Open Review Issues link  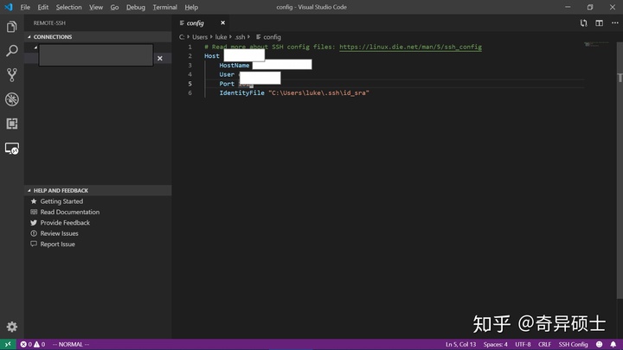coord(59,233)
